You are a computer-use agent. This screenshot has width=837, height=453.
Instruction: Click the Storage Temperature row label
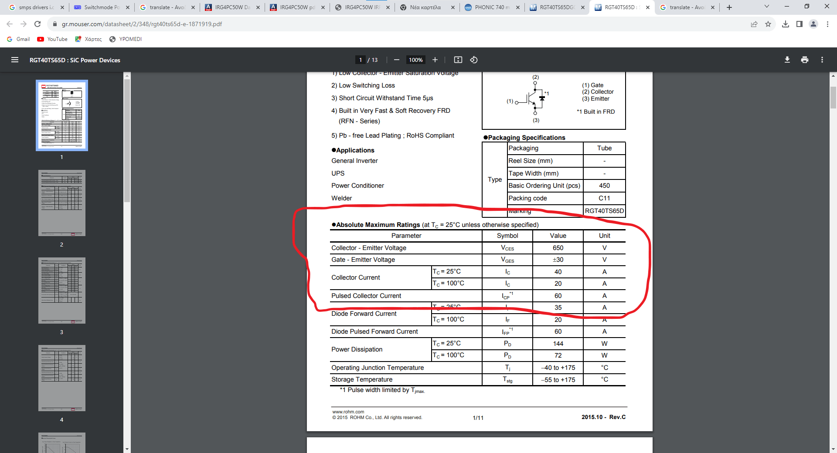(362, 379)
